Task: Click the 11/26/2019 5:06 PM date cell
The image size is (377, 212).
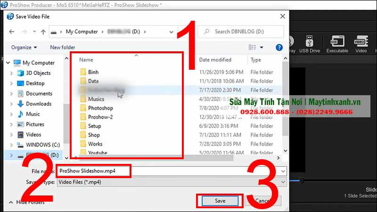Action: click(x=221, y=72)
